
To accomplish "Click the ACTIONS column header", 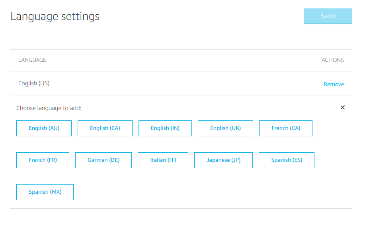I will click(x=332, y=60).
